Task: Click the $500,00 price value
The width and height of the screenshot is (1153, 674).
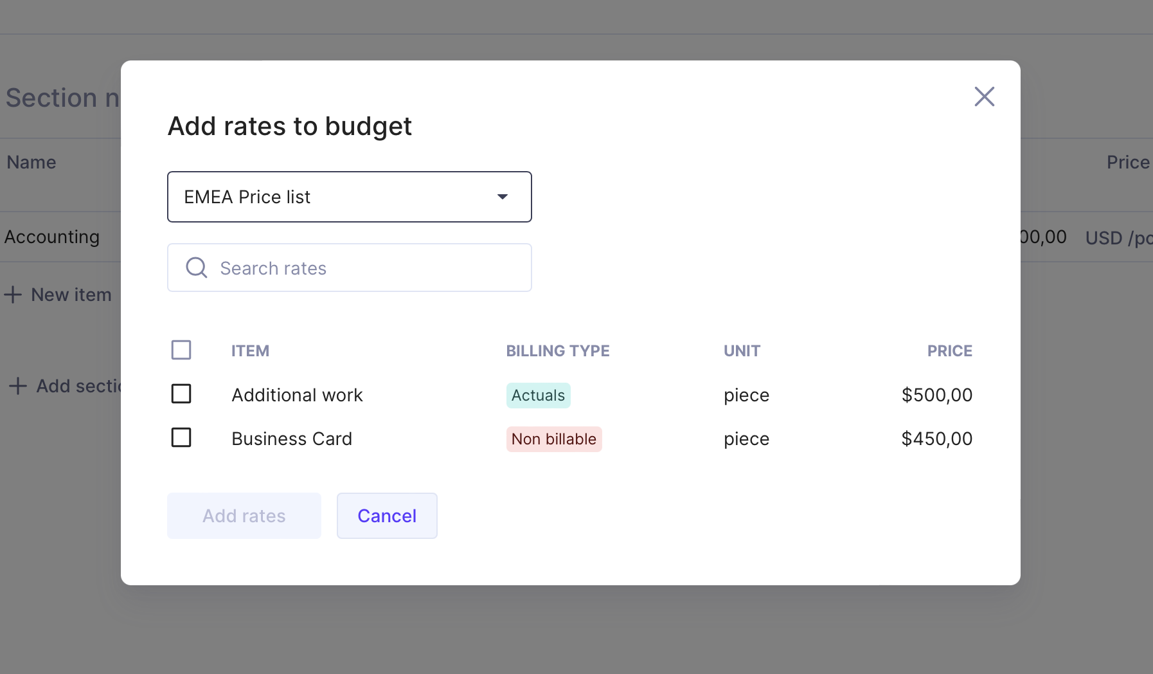Action: click(937, 395)
